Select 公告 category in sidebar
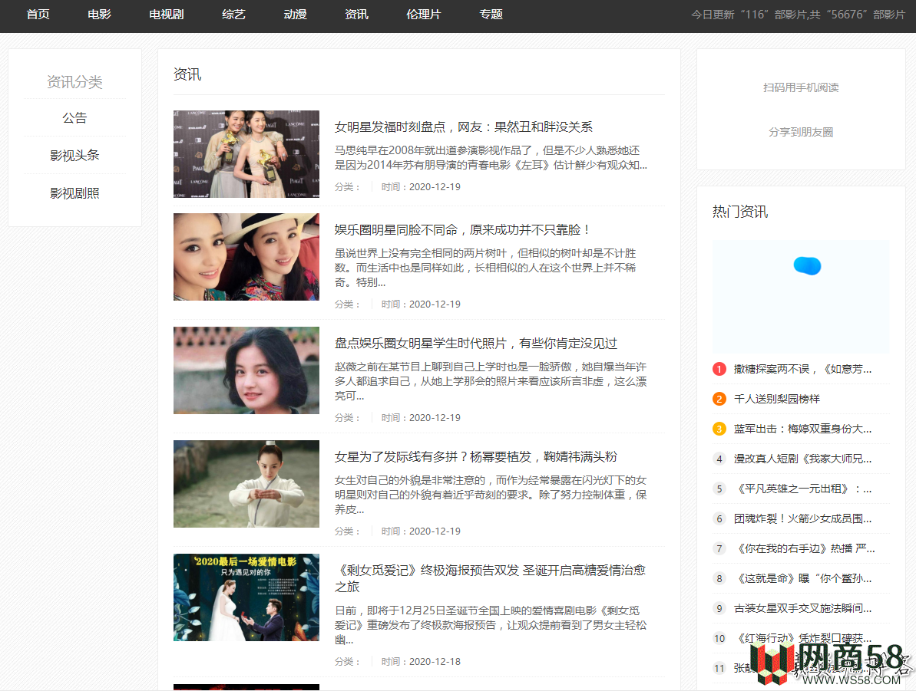916x691 pixels. pos(74,118)
